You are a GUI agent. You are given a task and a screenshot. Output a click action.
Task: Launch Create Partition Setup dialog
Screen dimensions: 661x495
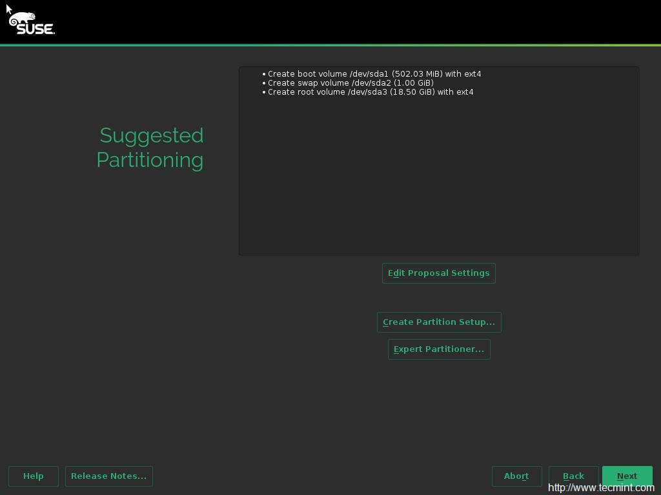pyautogui.click(x=438, y=322)
